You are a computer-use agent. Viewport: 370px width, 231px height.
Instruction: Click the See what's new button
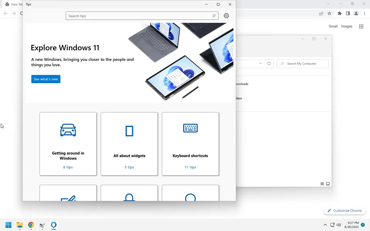46,79
